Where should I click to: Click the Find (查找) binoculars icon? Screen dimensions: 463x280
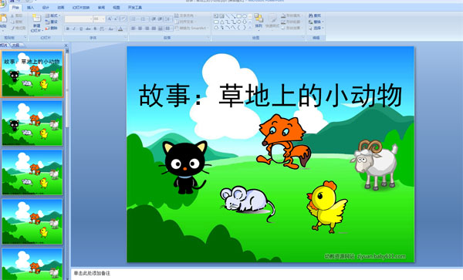[x=311, y=15]
